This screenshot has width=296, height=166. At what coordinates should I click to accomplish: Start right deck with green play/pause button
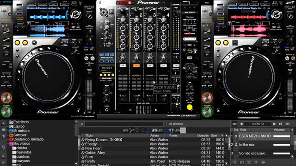pos(207,112)
